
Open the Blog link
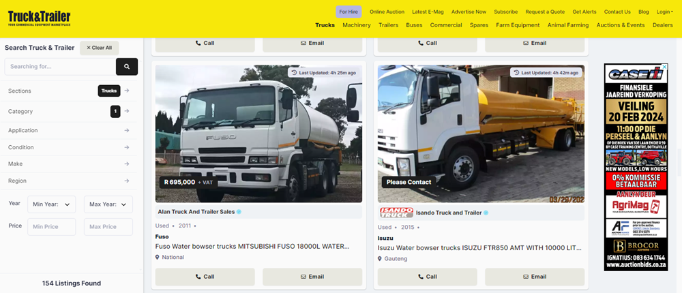pos(643,12)
